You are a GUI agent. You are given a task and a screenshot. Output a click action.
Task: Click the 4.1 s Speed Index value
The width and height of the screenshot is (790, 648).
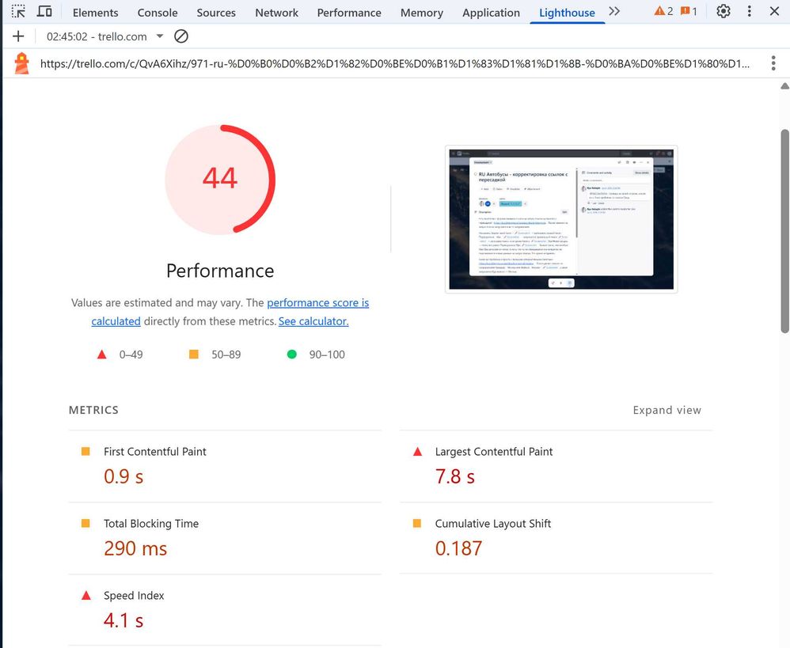click(123, 620)
